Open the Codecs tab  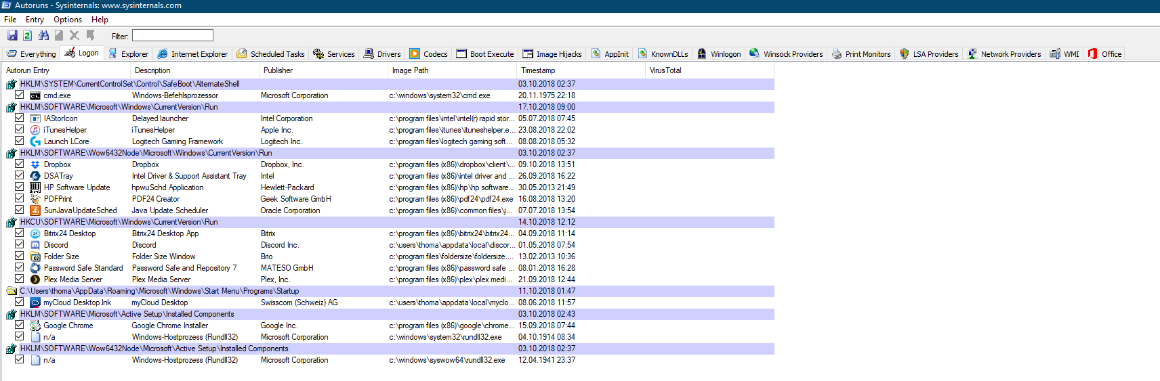pyautogui.click(x=429, y=54)
